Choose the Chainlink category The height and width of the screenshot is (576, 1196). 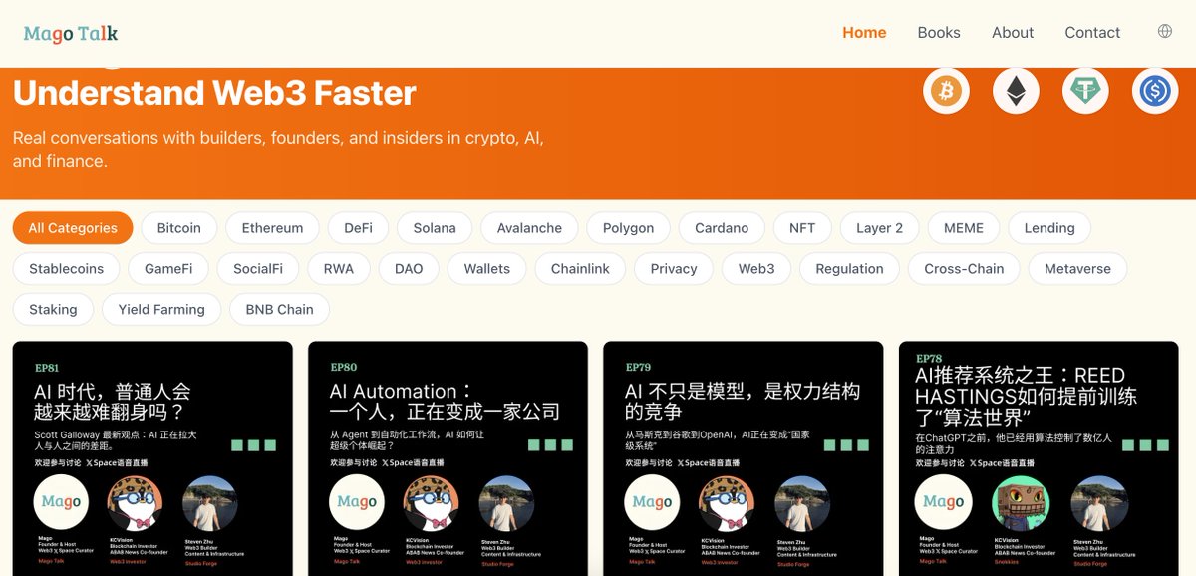point(581,269)
